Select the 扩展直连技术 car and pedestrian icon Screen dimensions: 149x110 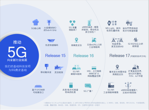136,67
